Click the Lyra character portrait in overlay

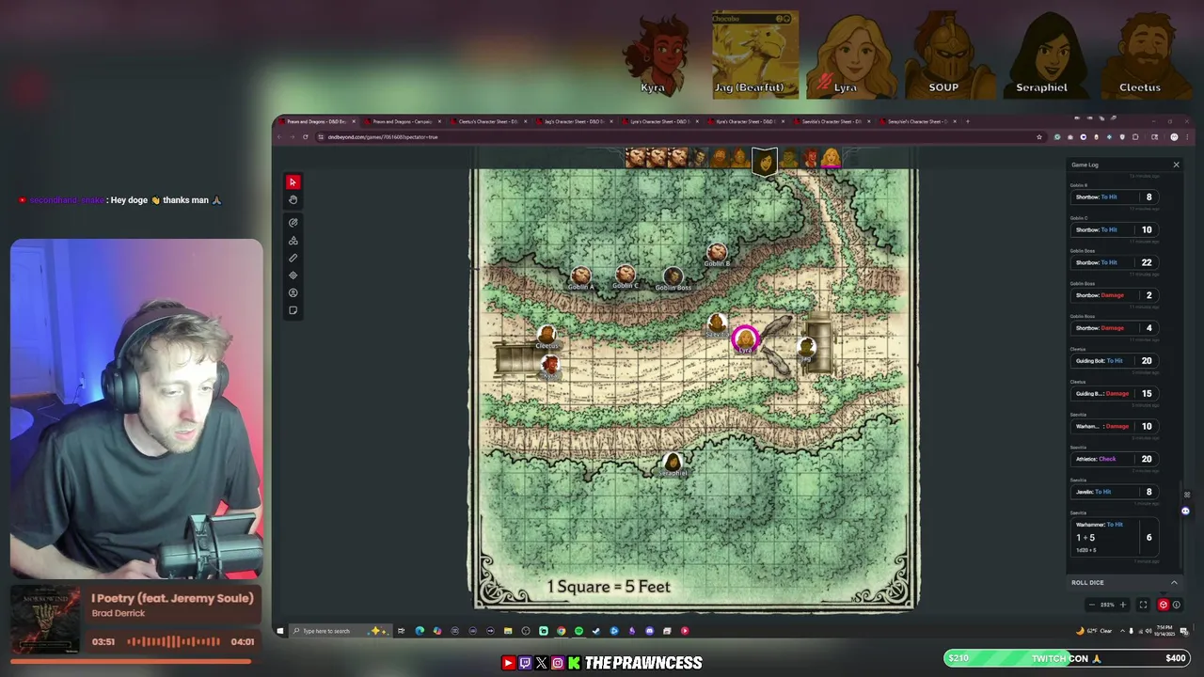851,55
